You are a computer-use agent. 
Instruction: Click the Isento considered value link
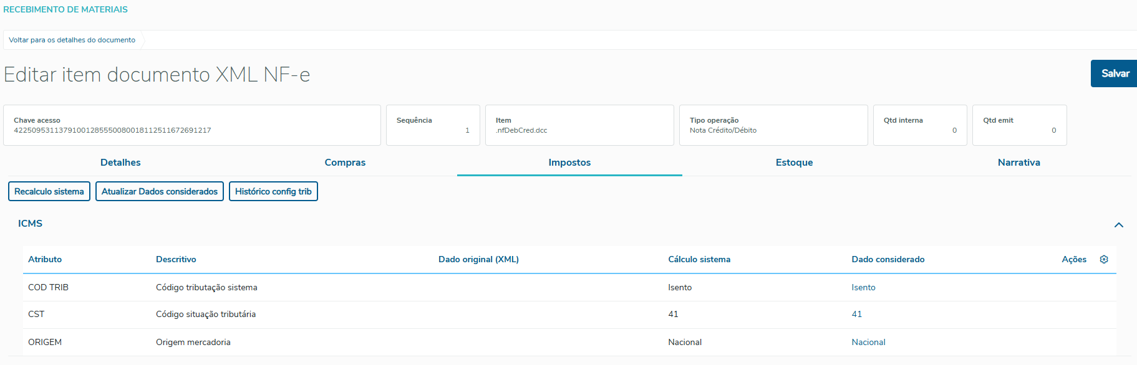pos(863,287)
